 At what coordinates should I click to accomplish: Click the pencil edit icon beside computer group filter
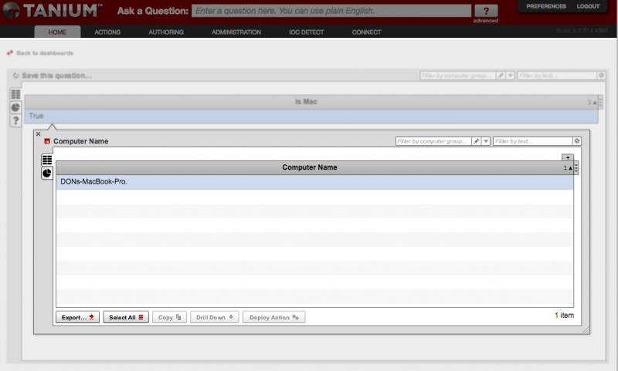coord(477,141)
